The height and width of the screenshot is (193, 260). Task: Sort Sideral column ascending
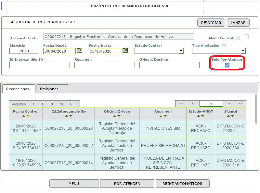pyautogui.click(x=228, y=116)
